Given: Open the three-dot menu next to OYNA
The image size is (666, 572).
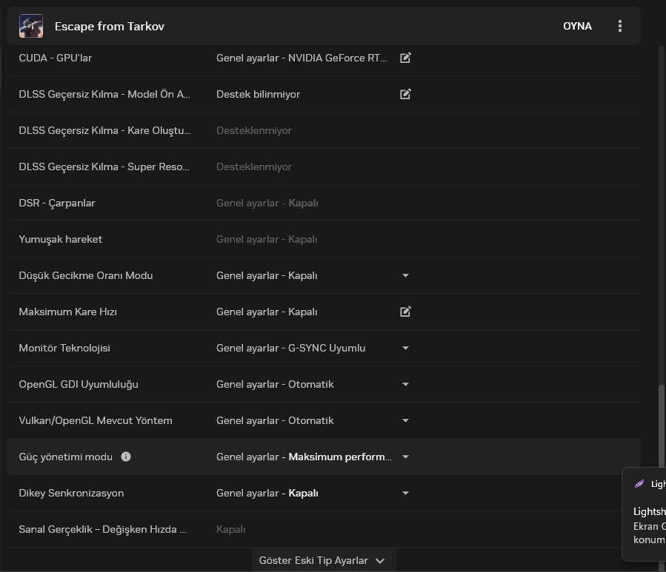Looking at the screenshot, I should pos(620,26).
